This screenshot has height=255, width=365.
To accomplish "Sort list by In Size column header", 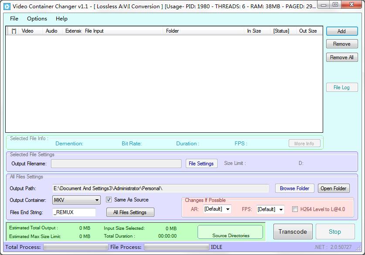I will pos(254,31).
